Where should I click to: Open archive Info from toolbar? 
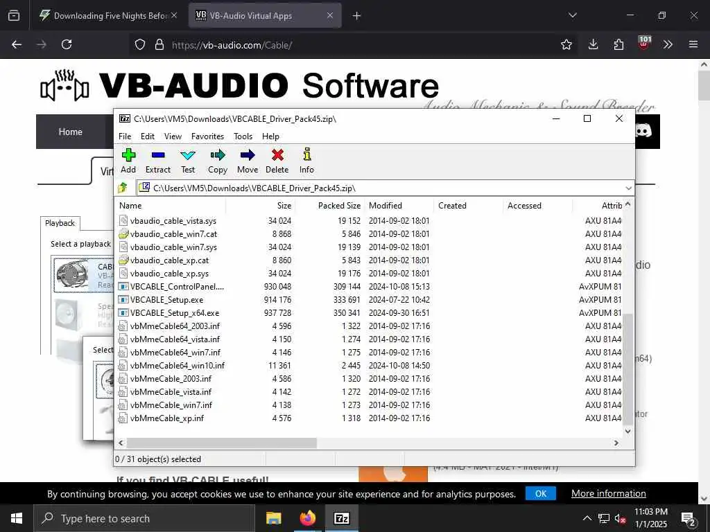(306, 161)
